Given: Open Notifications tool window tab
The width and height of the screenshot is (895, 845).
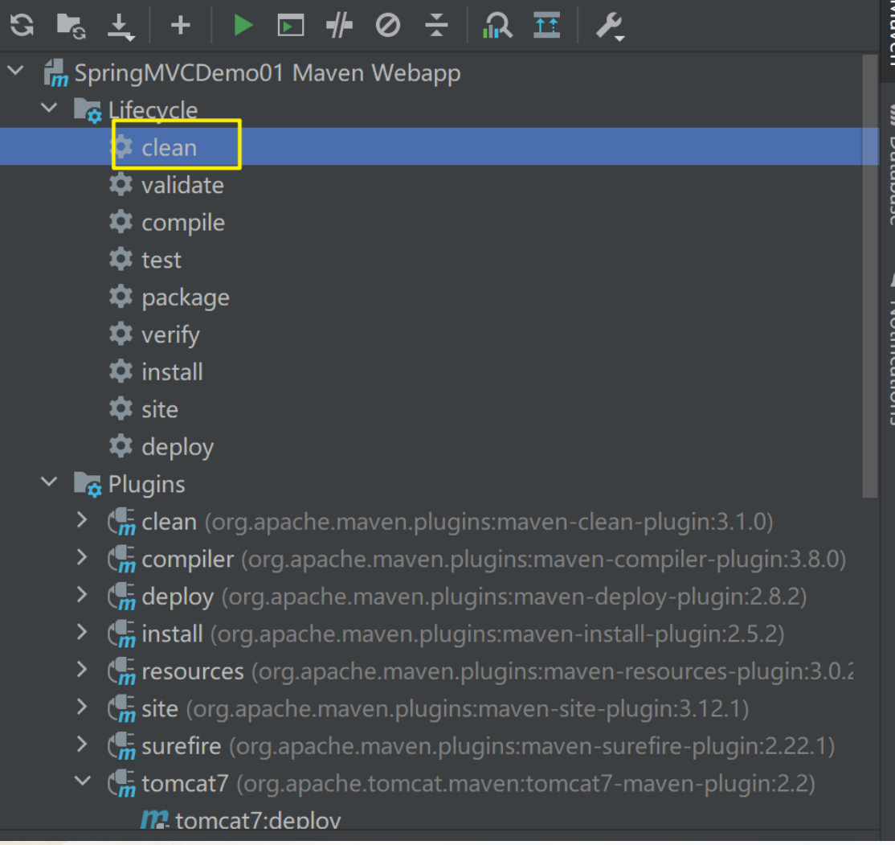Looking at the screenshot, I should click(x=888, y=351).
